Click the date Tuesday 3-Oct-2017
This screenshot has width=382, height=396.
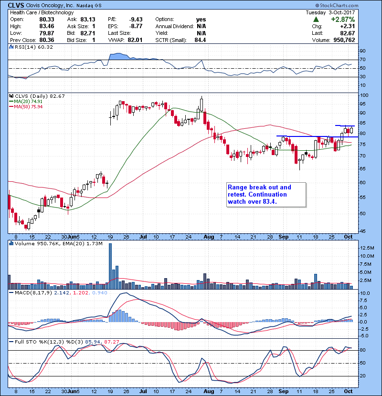pos(330,12)
